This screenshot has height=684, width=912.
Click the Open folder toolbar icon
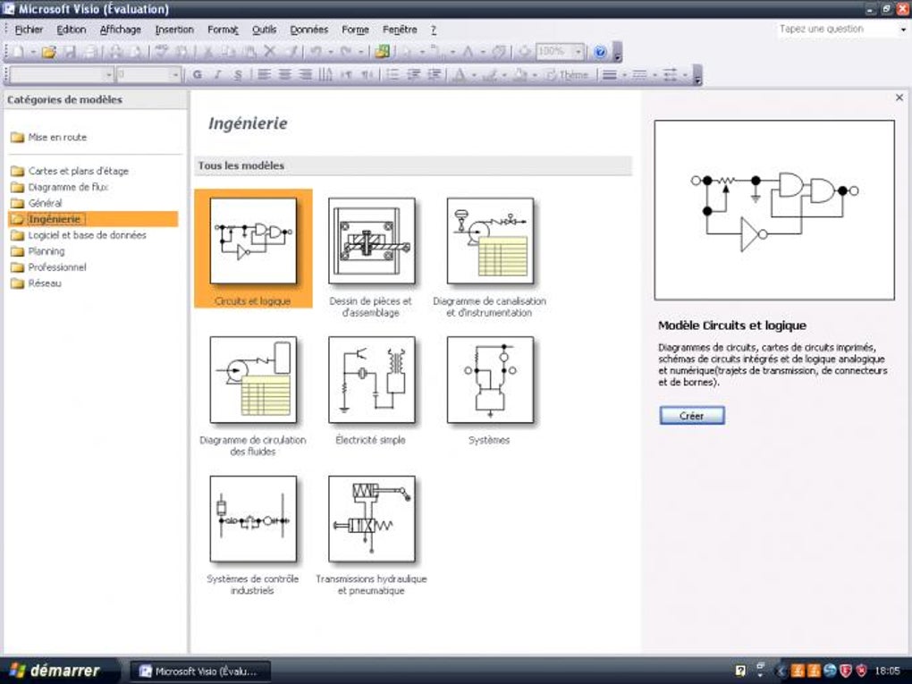click(48, 53)
